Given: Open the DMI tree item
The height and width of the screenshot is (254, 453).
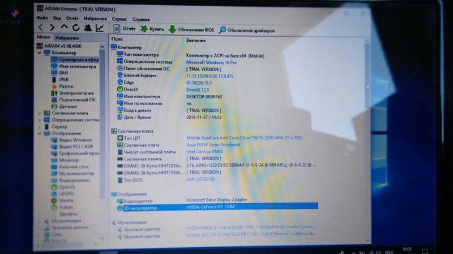Looking at the screenshot, I should coord(63,73).
